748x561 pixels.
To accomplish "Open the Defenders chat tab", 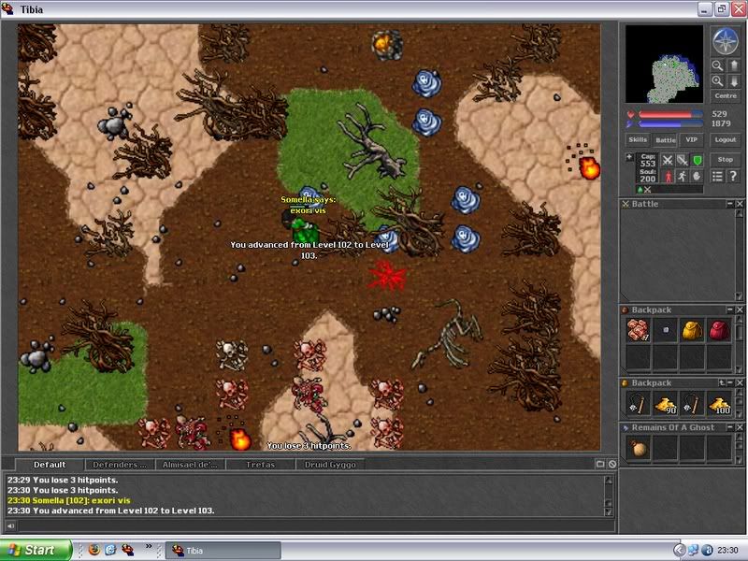I will coord(120,465).
